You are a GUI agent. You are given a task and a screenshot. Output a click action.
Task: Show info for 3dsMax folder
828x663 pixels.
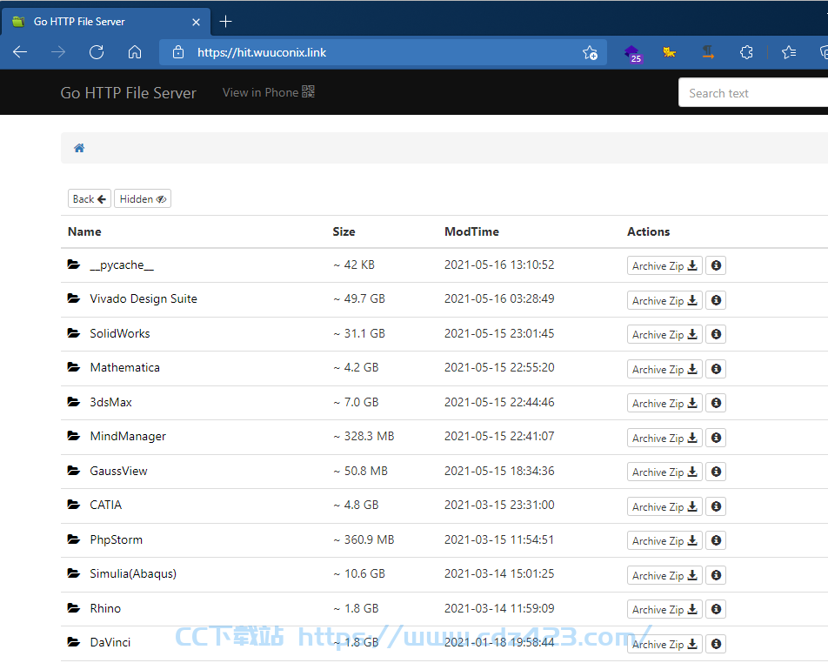(716, 403)
